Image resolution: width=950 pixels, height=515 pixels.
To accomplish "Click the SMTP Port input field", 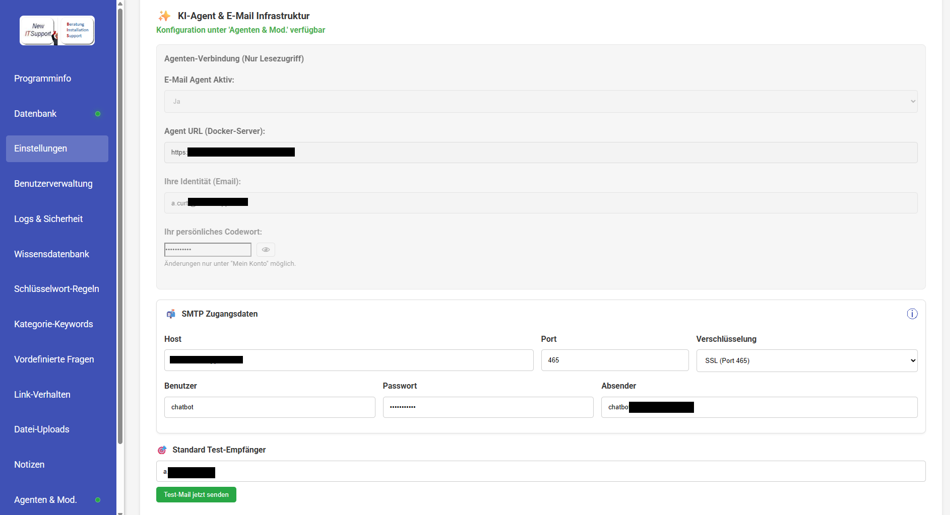I will (614, 360).
